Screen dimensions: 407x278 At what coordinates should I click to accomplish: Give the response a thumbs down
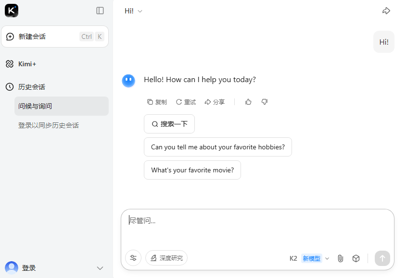coord(264,102)
